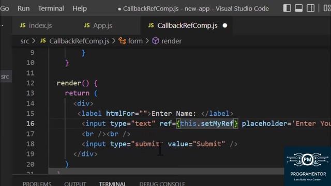This screenshot has width=331, height=186.
Task: Toggle bottom panel layout icon
Action: [299, 8]
